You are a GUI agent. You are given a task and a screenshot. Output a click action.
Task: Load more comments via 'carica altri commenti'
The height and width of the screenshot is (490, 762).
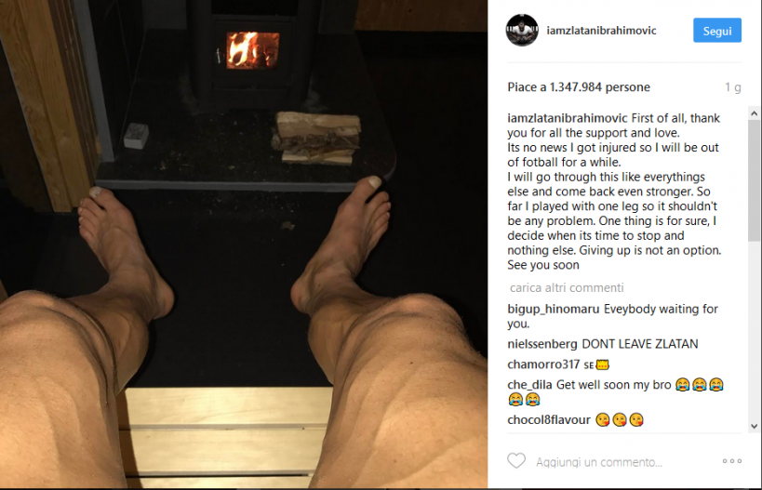[x=567, y=287]
